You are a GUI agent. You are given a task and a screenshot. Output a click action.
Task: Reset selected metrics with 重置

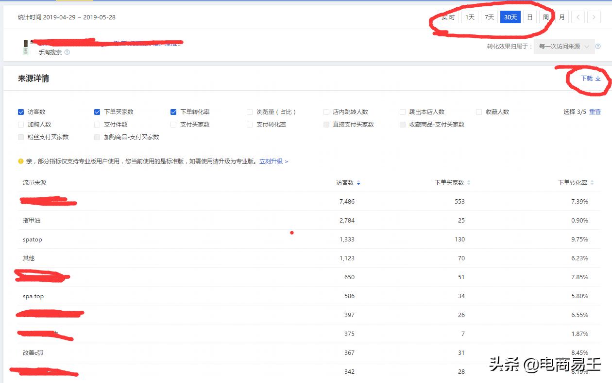click(595, 112)
